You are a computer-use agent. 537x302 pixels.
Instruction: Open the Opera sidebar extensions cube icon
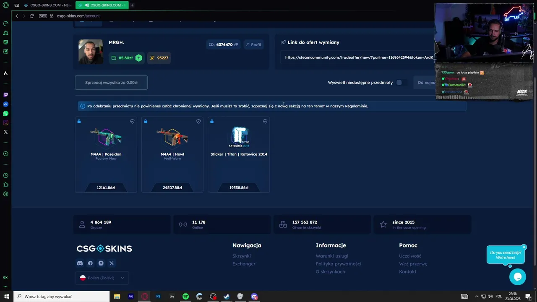click(5, 185)
